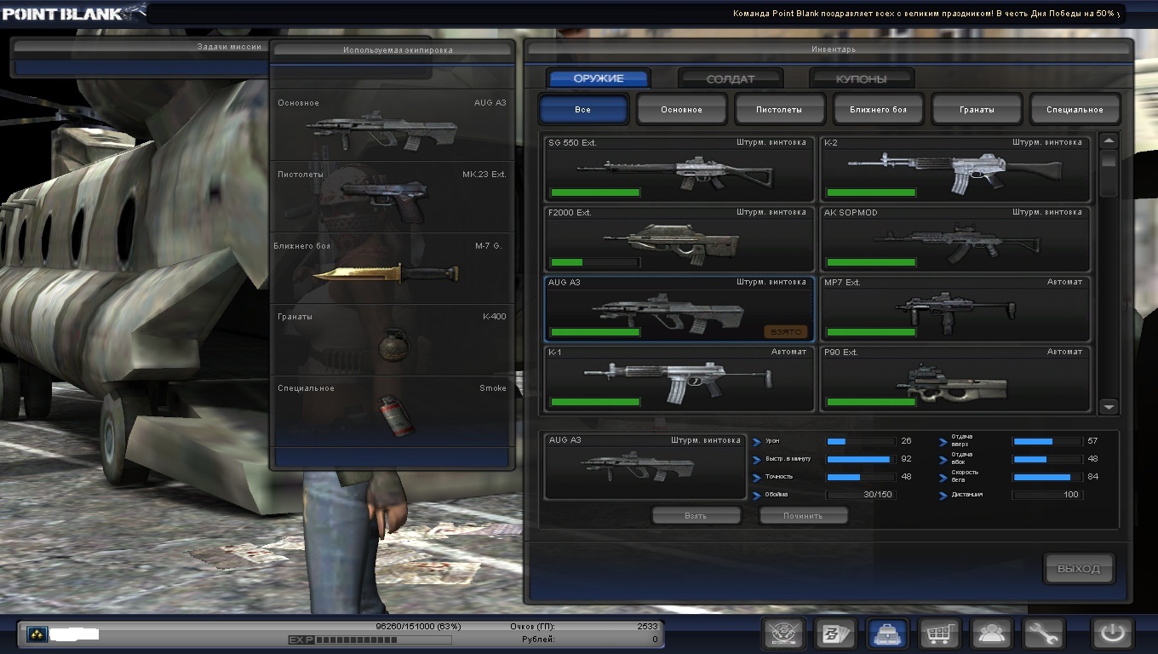
Task: Open settings with the wrench icon
Action: (1044, 634)
